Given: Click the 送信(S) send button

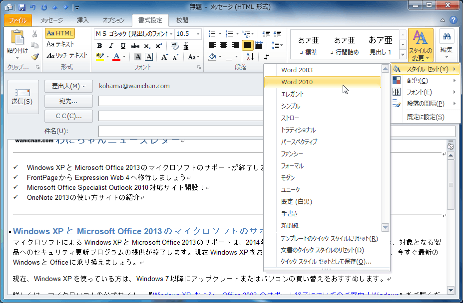Looking at the screenshot, I should tap(23, 97).
